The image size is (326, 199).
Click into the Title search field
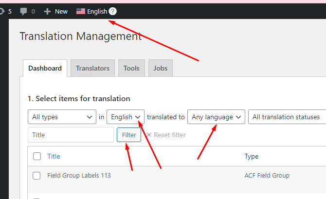[71, 135]
